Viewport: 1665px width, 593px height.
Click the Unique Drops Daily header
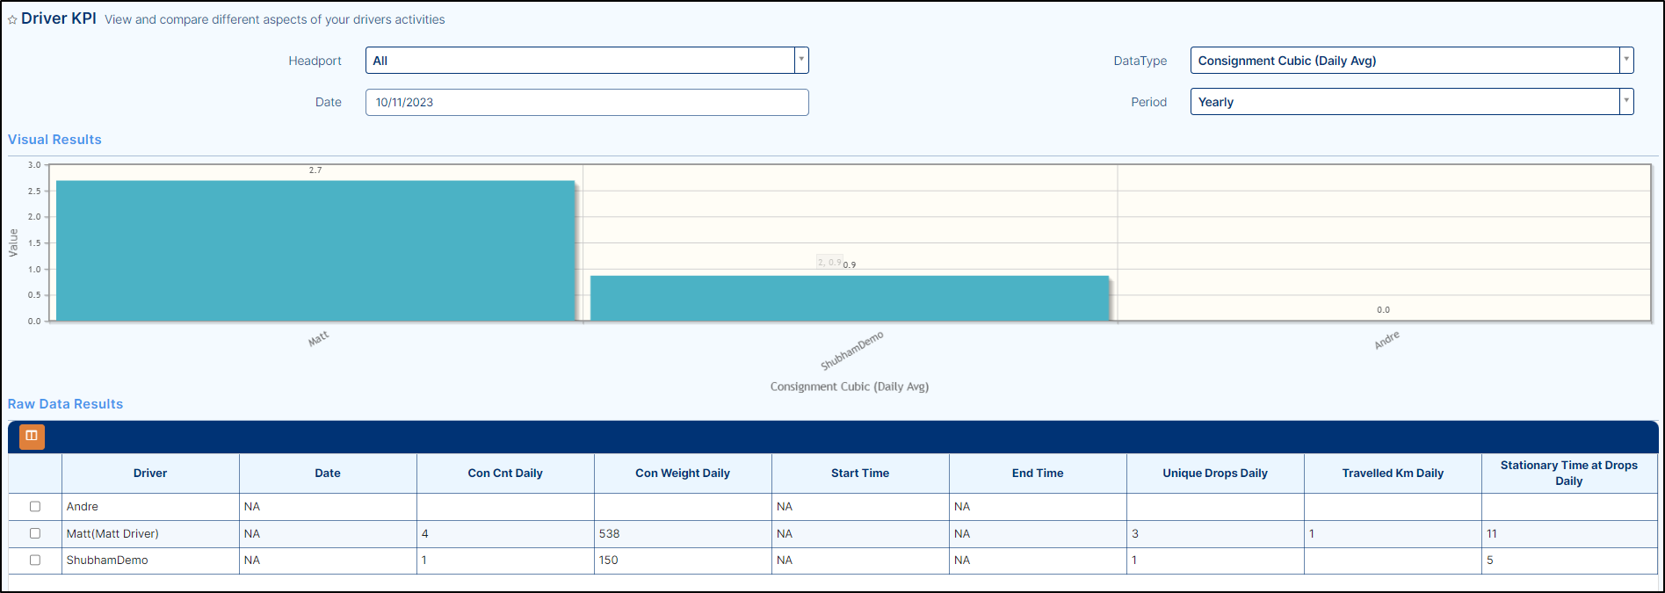pos(1215,473)
